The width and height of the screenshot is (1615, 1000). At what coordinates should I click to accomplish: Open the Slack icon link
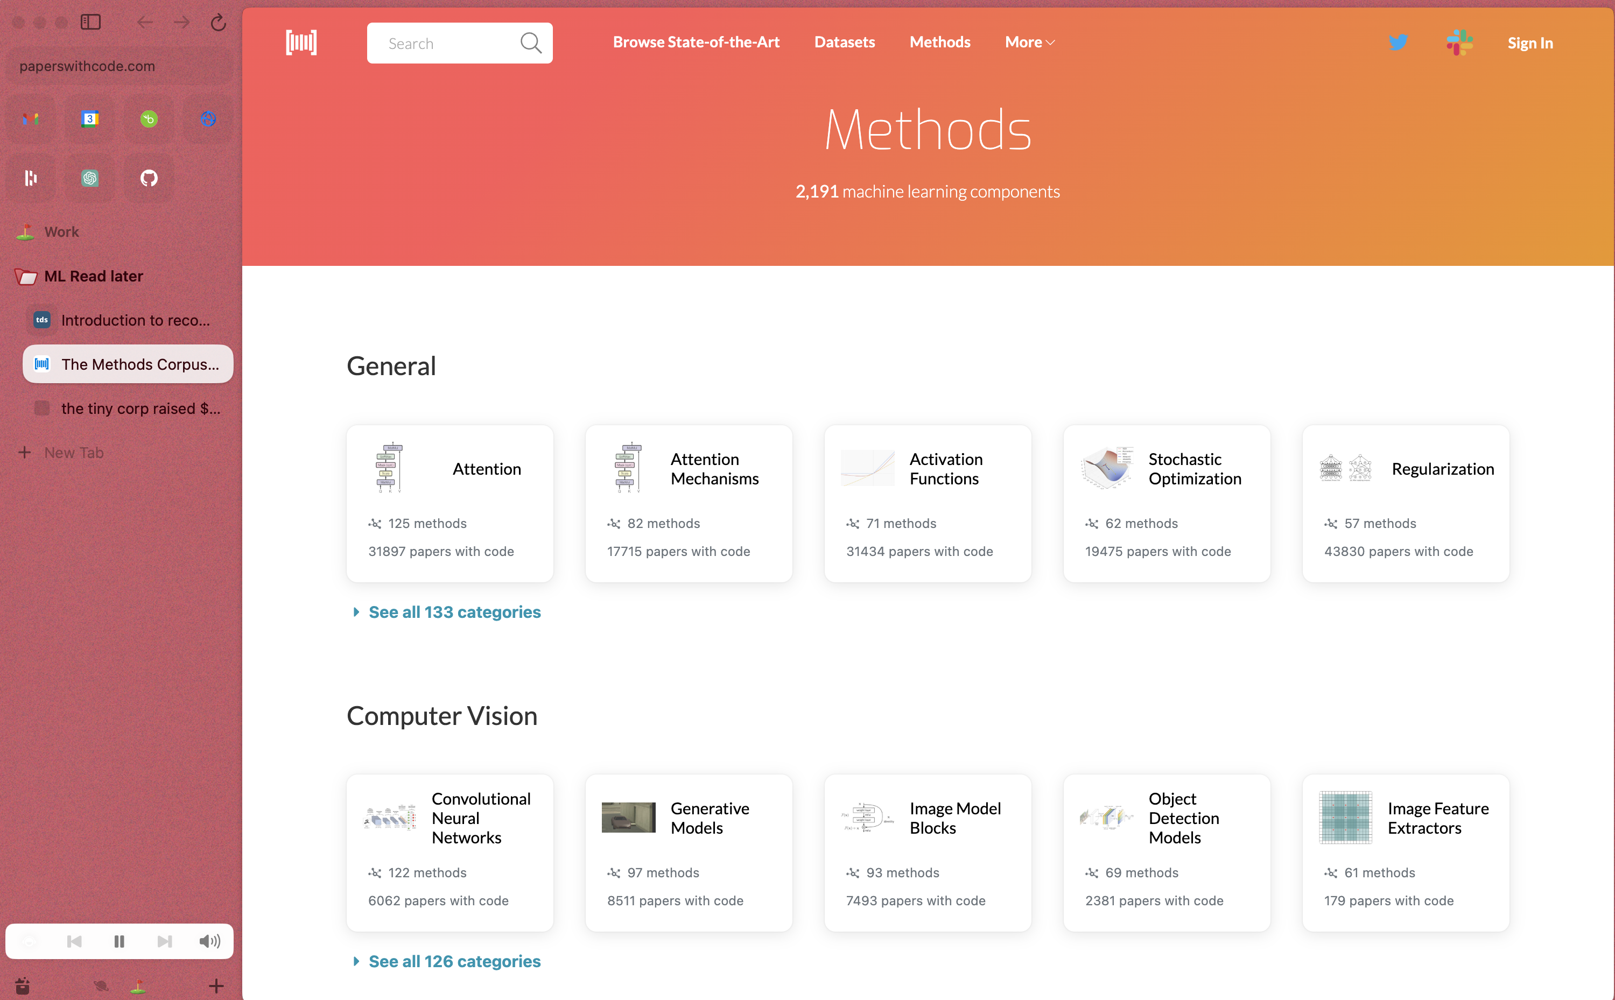point(1459,43)
